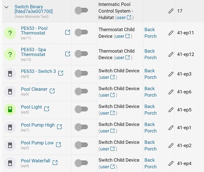Click the pencil icon beside 41-ep5
This screenshot has height=172, width=204.
[x=171, y=110]
